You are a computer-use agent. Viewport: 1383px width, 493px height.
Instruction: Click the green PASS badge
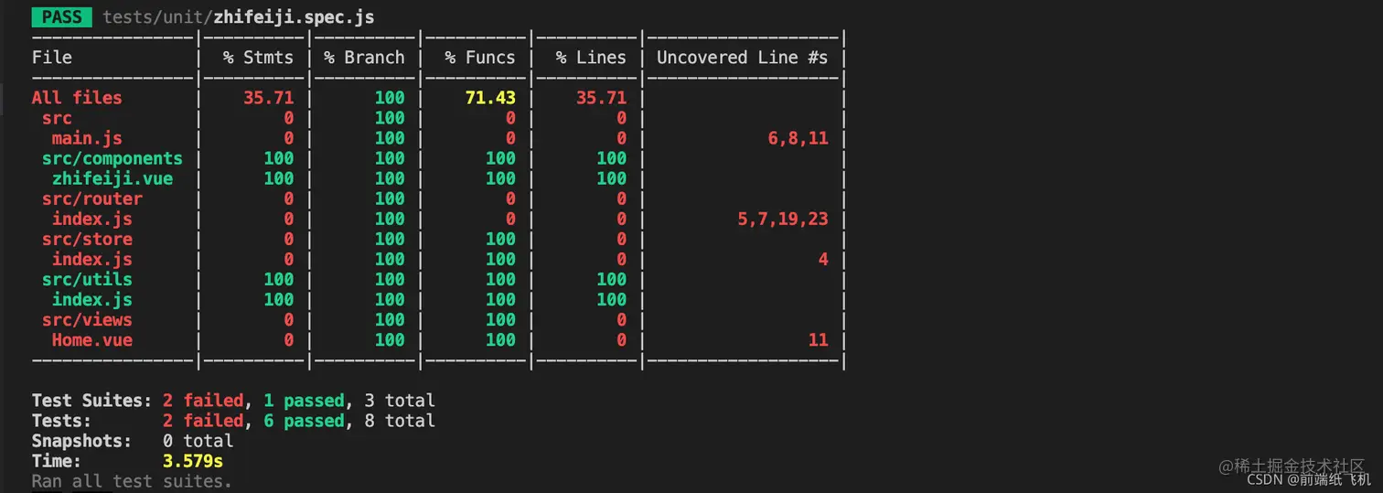61,16
